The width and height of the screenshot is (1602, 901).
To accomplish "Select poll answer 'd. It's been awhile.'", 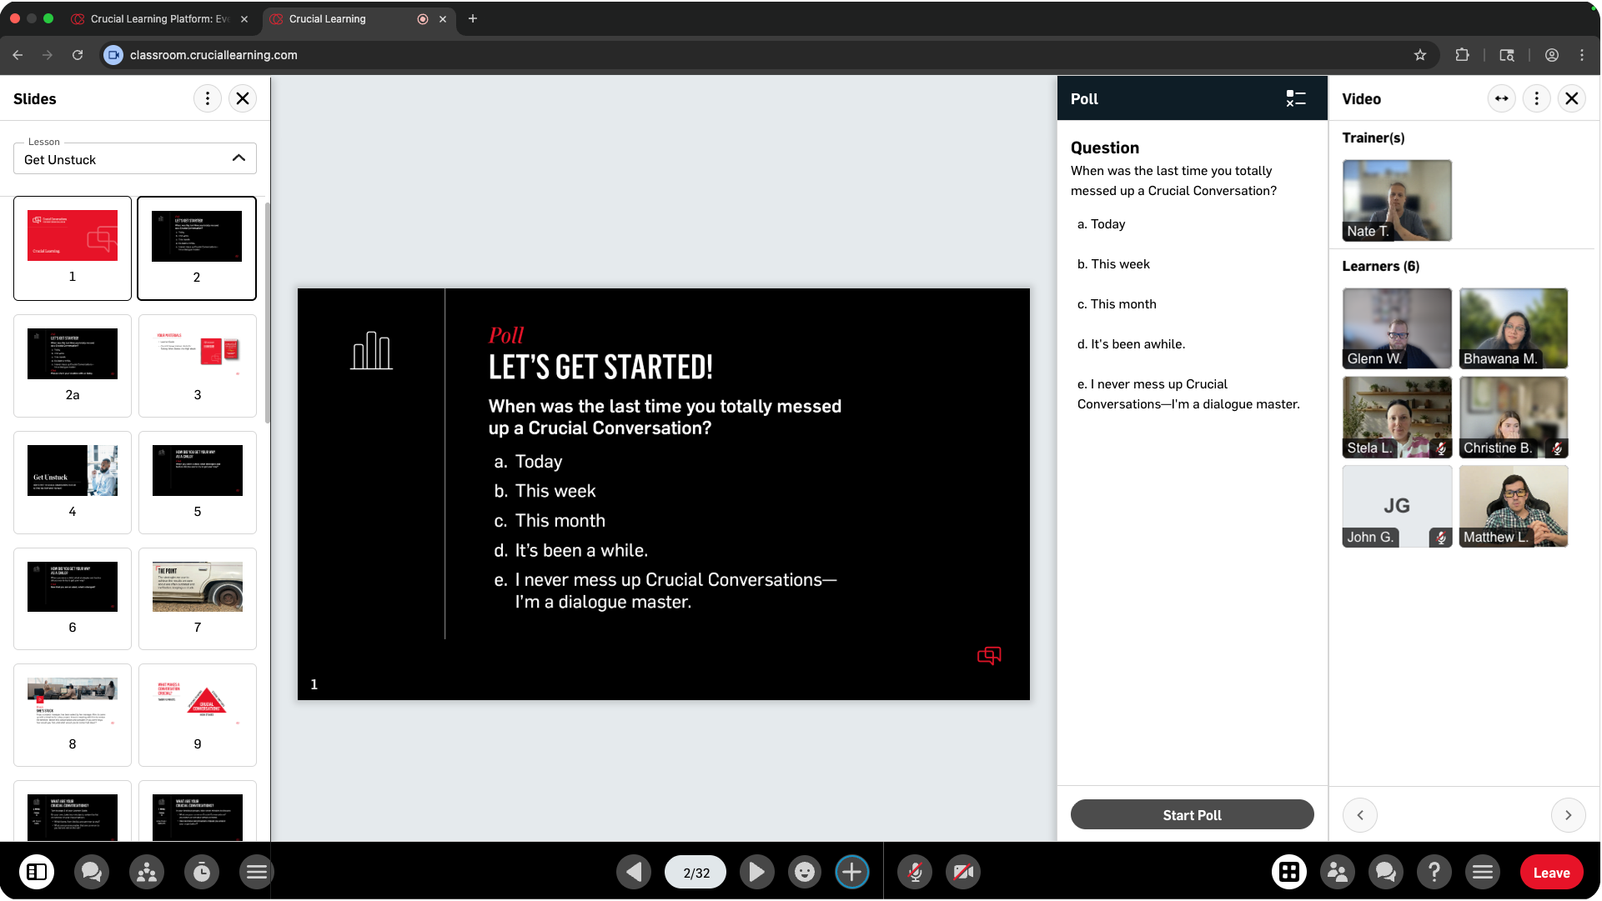I will click(x=1131, y=344).
